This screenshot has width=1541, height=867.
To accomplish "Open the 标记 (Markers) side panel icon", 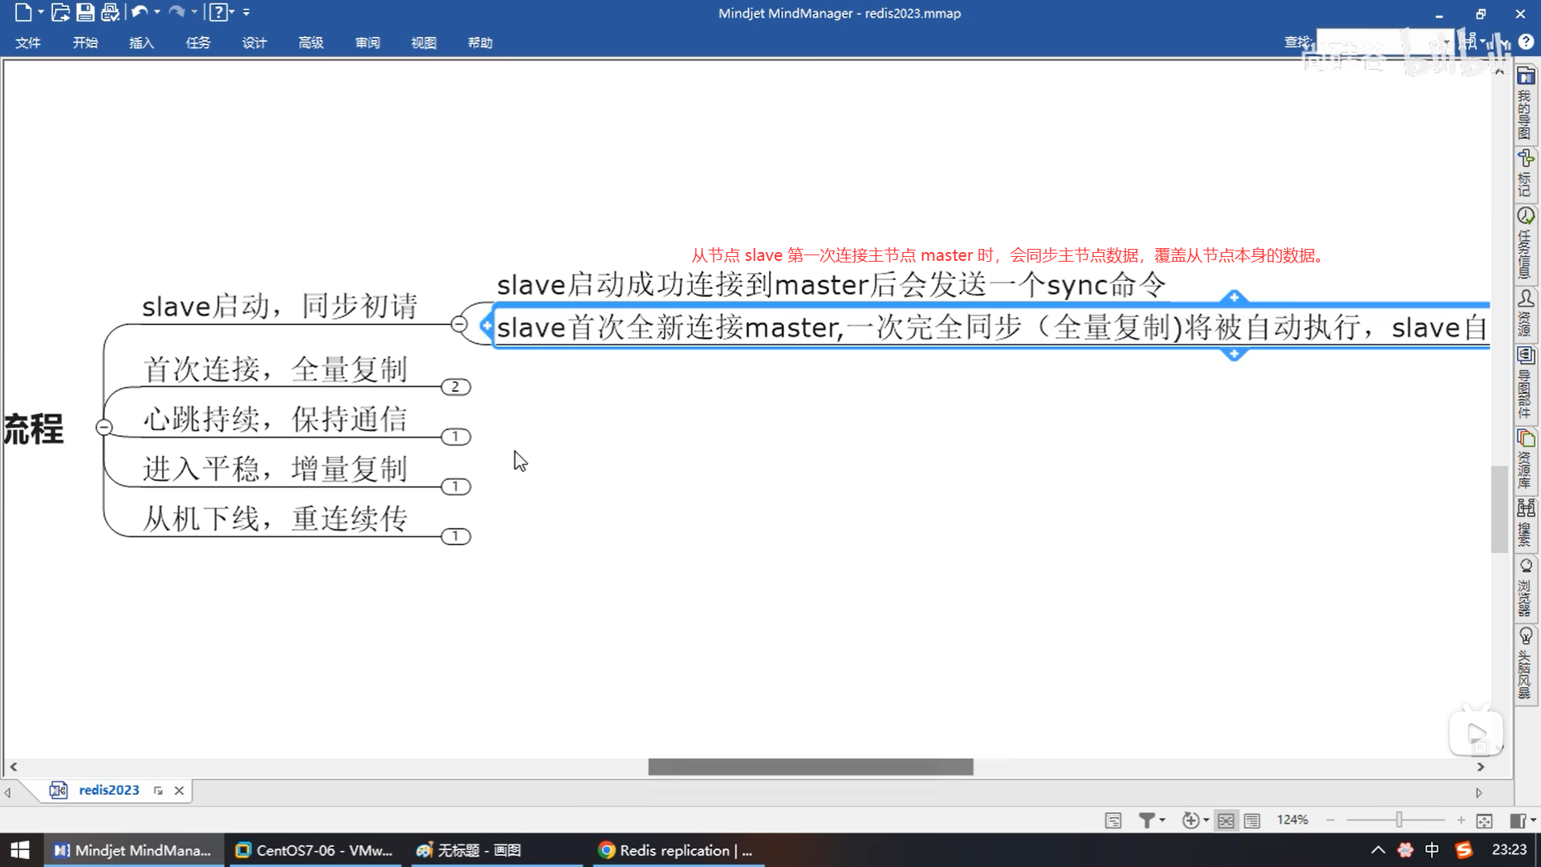I will tap(1525, 172).
